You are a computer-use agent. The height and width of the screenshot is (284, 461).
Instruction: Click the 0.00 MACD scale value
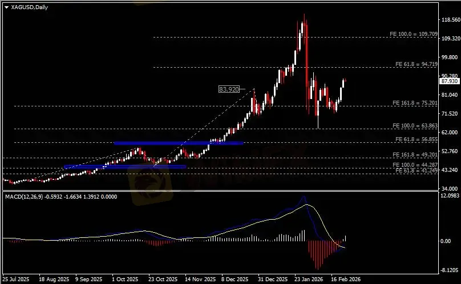(x=446, y=241)
